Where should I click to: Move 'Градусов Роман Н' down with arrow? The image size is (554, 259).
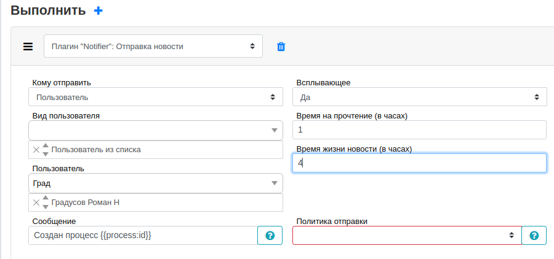(x=45, y=206)
